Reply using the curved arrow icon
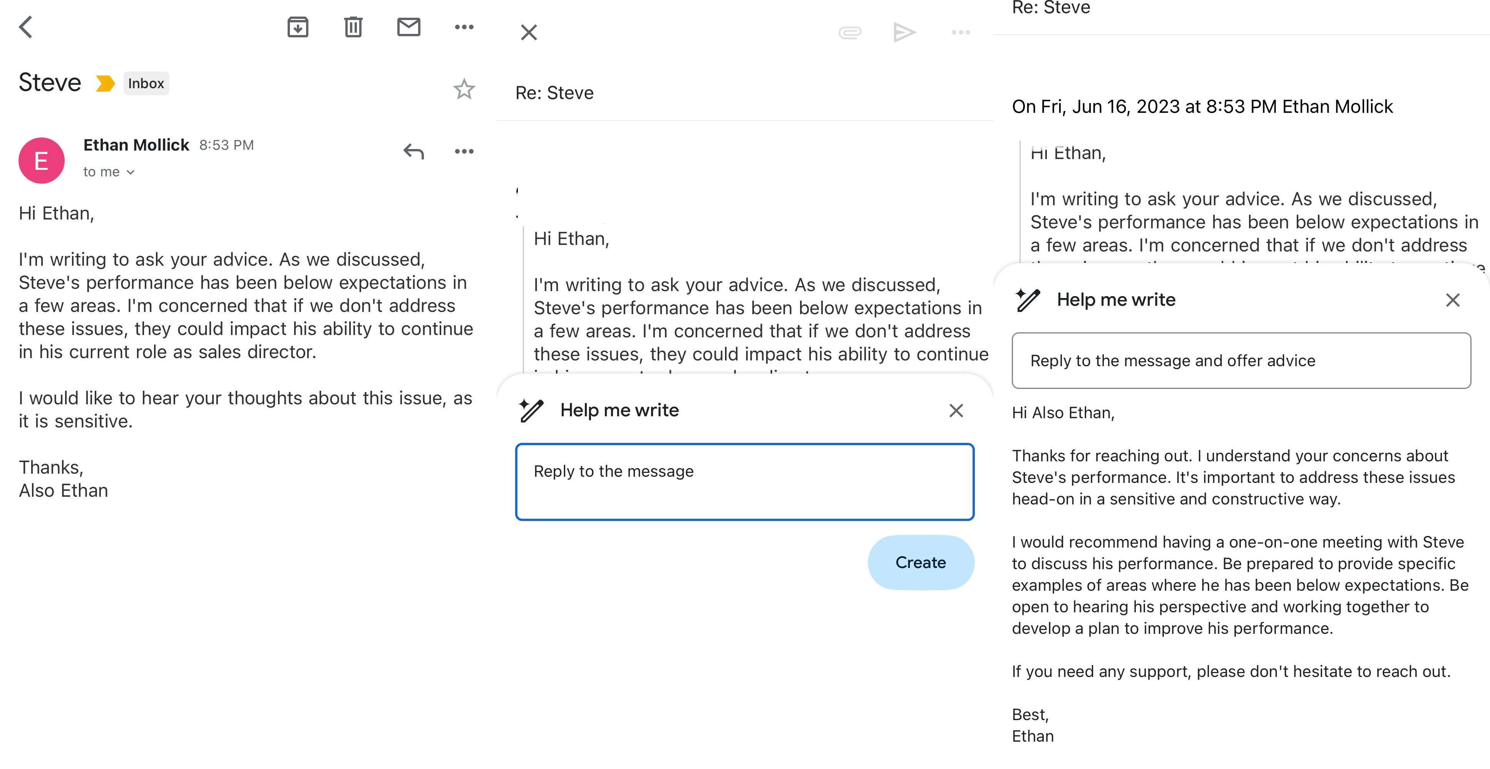The image size is (1490, 769). 414,151
